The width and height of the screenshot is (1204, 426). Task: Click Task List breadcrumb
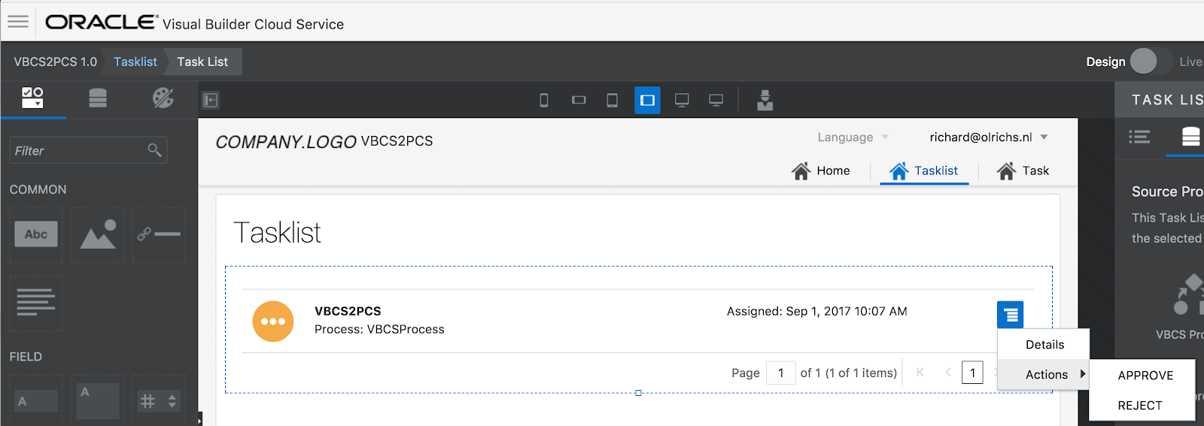point(202,62)
